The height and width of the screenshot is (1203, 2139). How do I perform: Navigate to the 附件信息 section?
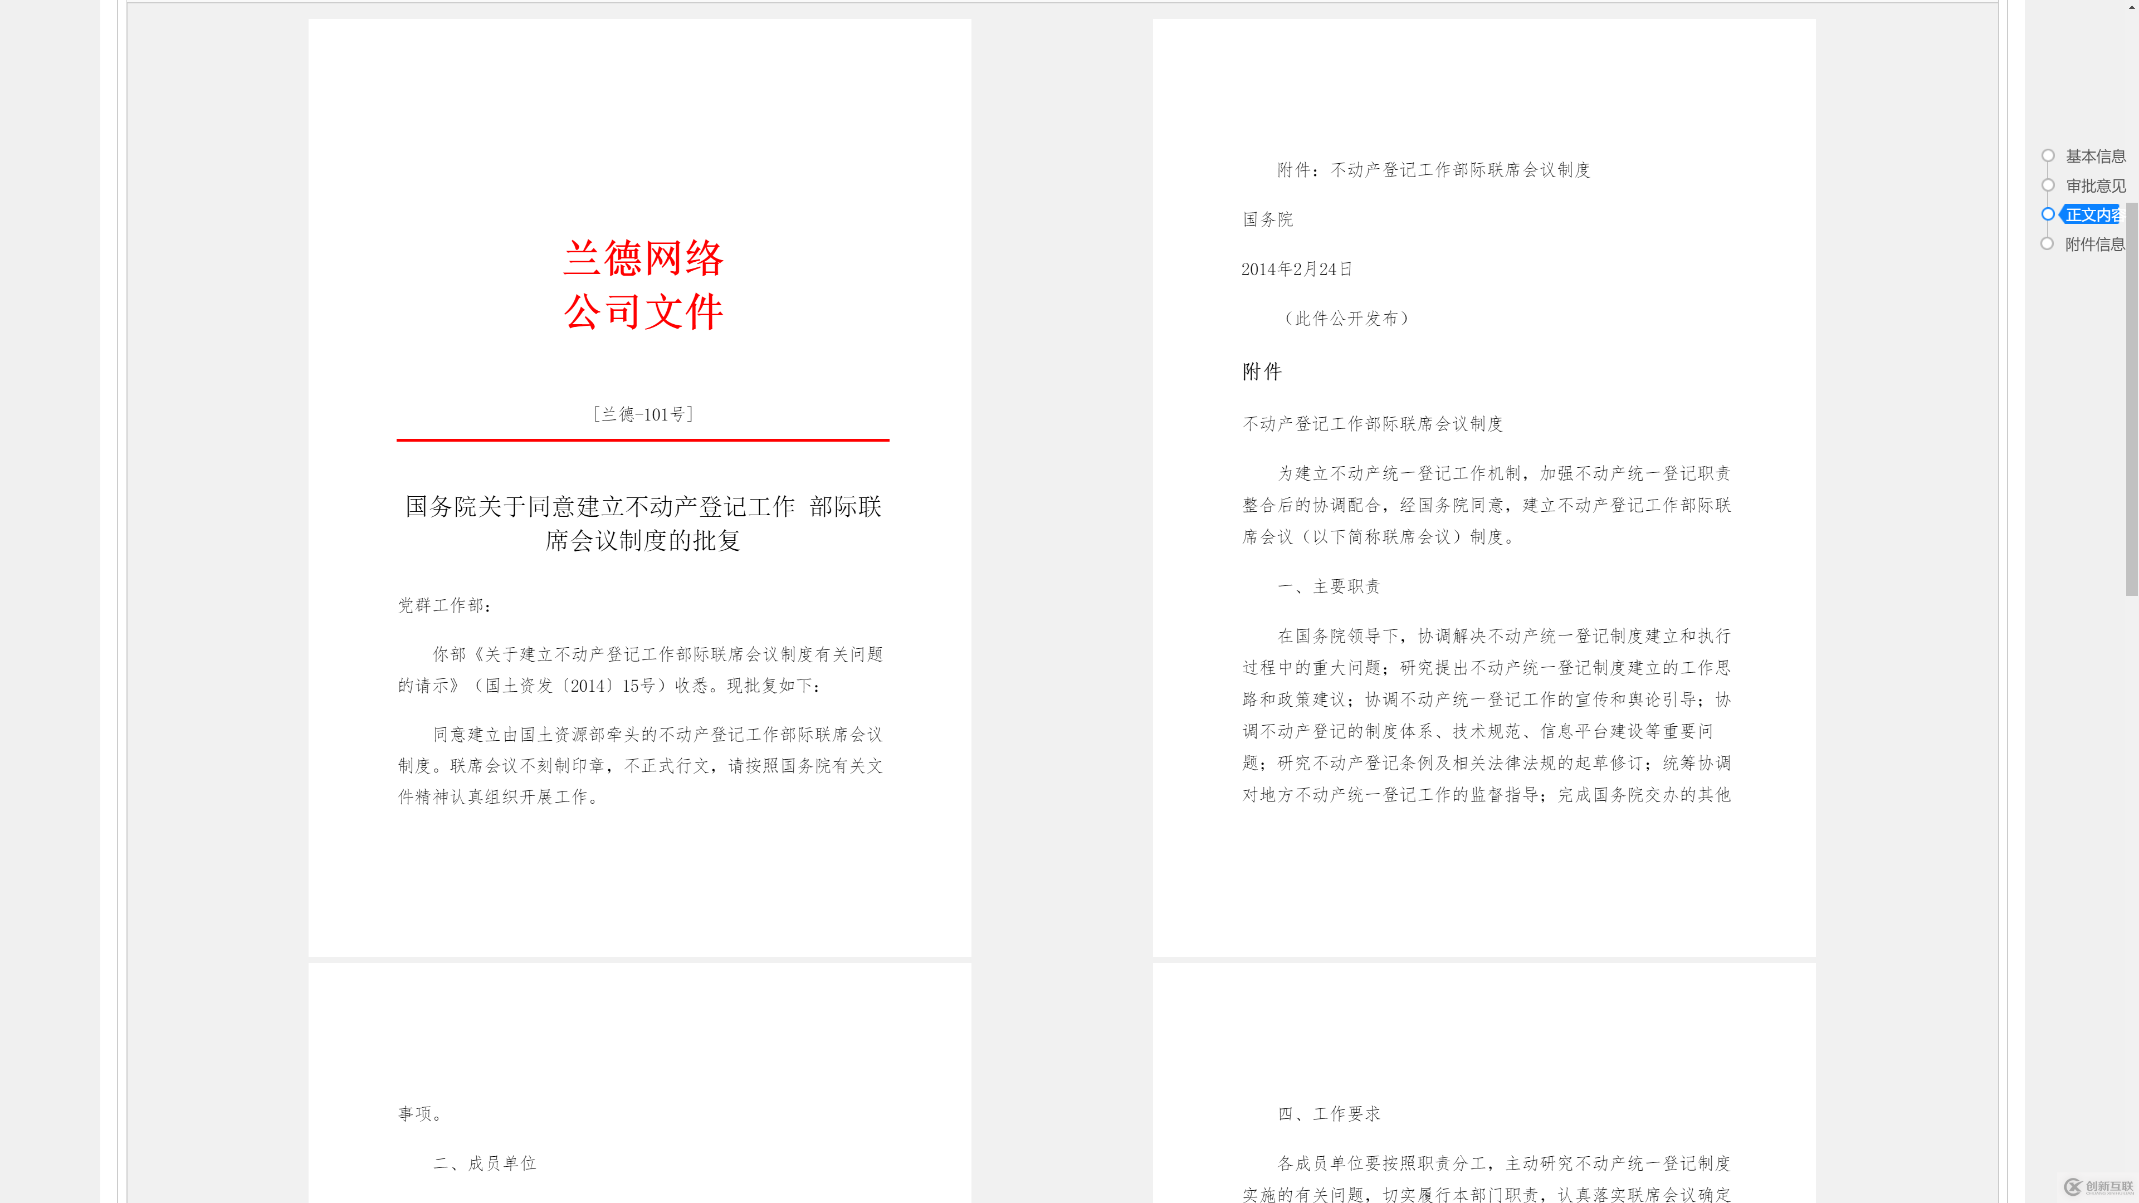2095,243
